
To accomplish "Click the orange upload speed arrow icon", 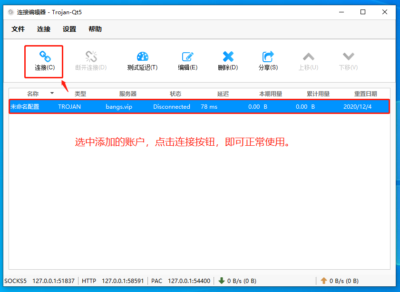I will coord(324,281).
